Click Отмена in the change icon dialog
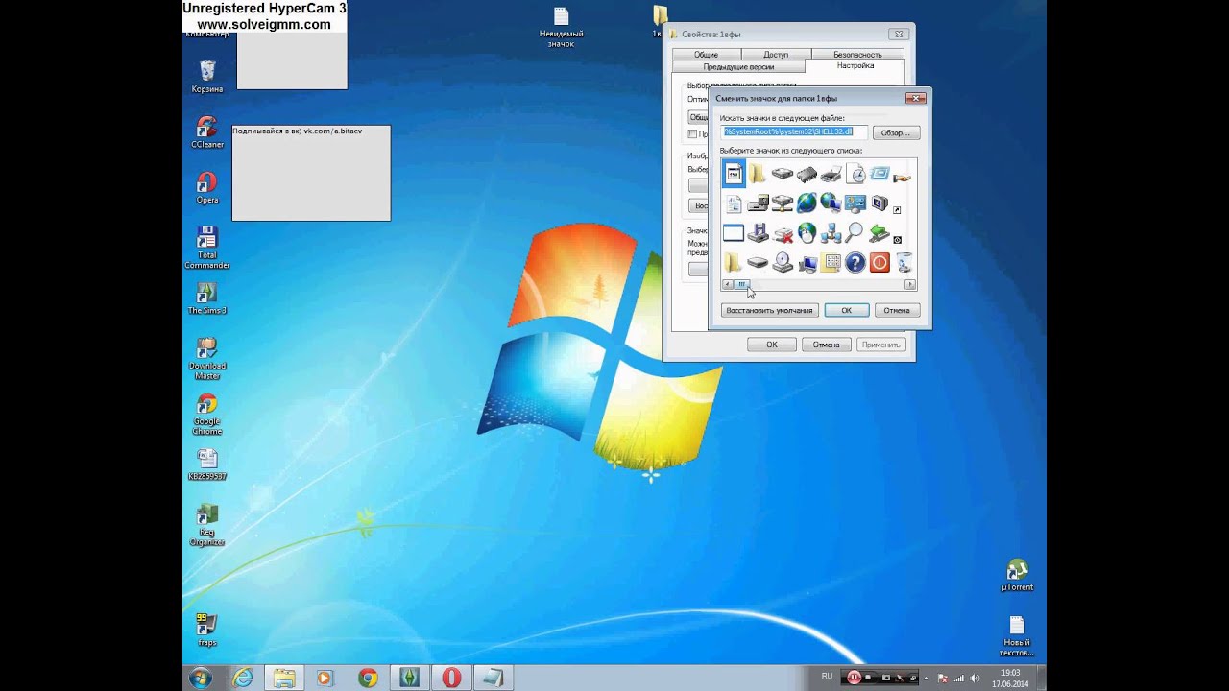Screen dimensions: 1229x691 pos(897,310)
